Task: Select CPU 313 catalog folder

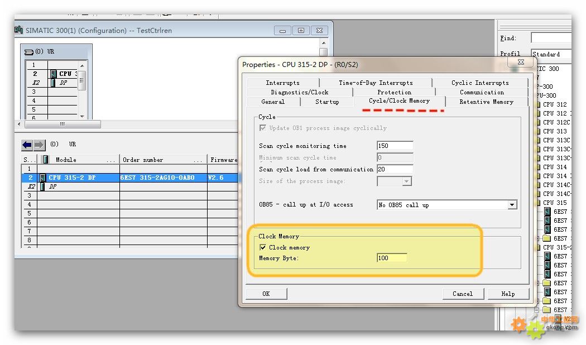Action: pyautogui.click(x=555, y=131)
